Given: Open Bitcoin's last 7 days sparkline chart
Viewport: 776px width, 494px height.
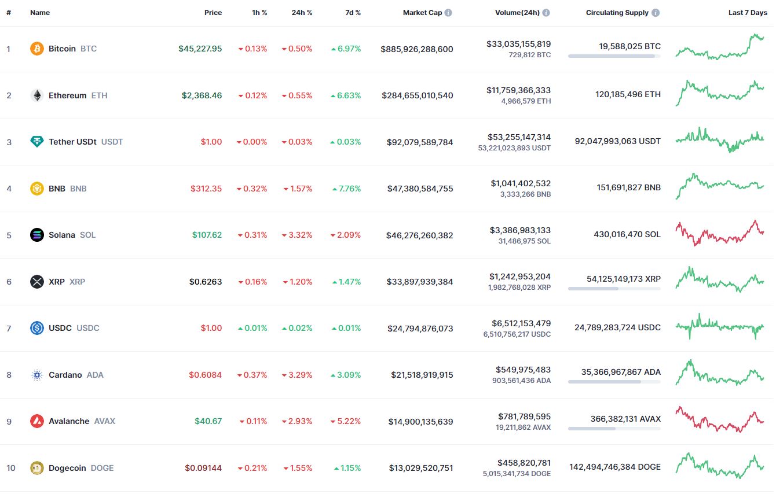Looking at the screenshot, I should [x=720, y=47].
